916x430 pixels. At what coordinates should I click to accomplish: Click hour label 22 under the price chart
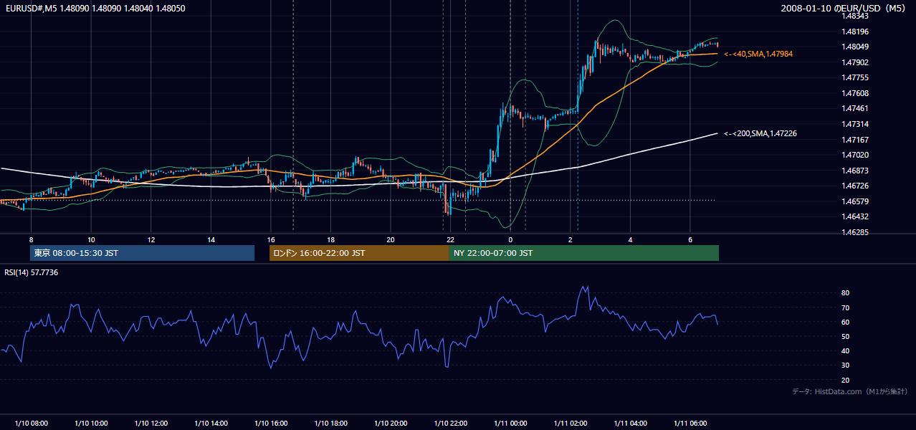coord(450,239)
